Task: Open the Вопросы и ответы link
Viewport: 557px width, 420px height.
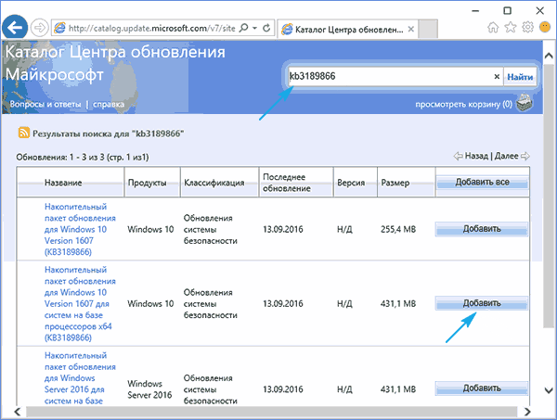Action: pos(42,105)
